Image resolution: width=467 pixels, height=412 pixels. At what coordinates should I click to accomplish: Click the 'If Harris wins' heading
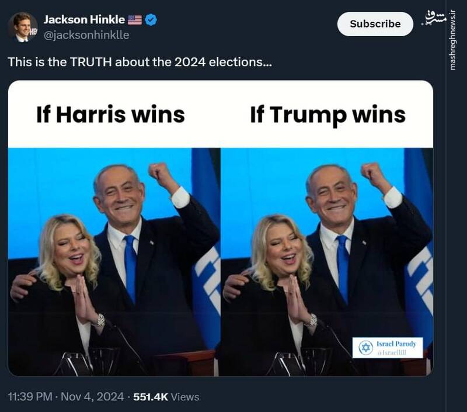pyautogui.click(x=110, y=115)
